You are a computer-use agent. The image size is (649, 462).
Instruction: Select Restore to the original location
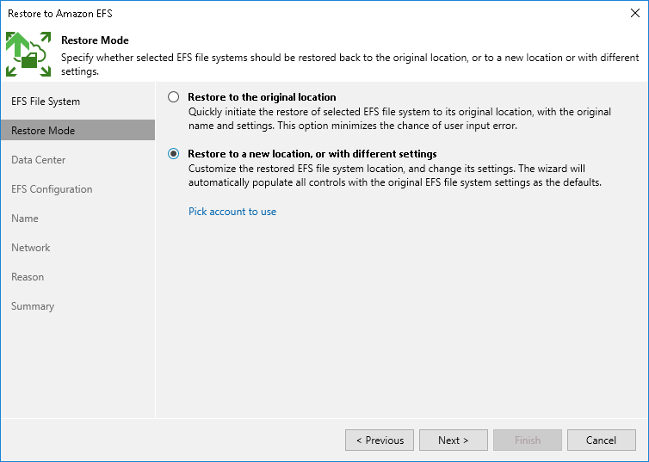[174, 97]
